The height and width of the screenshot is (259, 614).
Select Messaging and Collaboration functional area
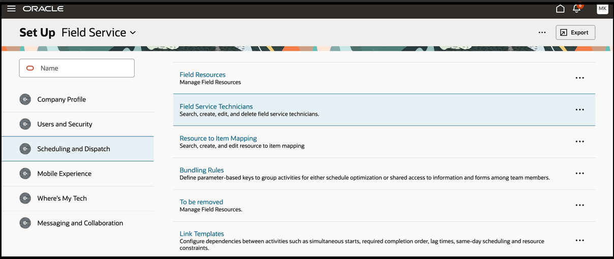coord(77,223)
